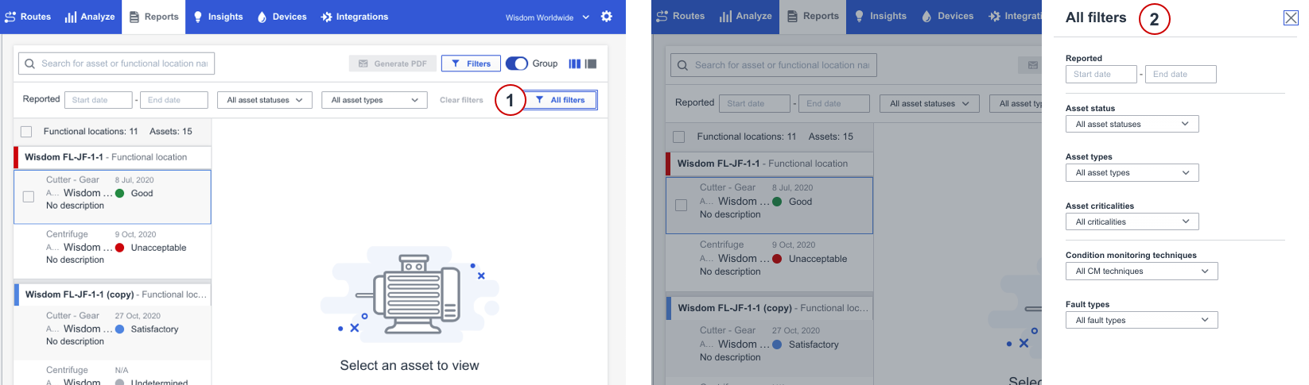This screenshot has height=385, width=1309.
Task: Open Devices in the left navigation bar
Action: 282,17
